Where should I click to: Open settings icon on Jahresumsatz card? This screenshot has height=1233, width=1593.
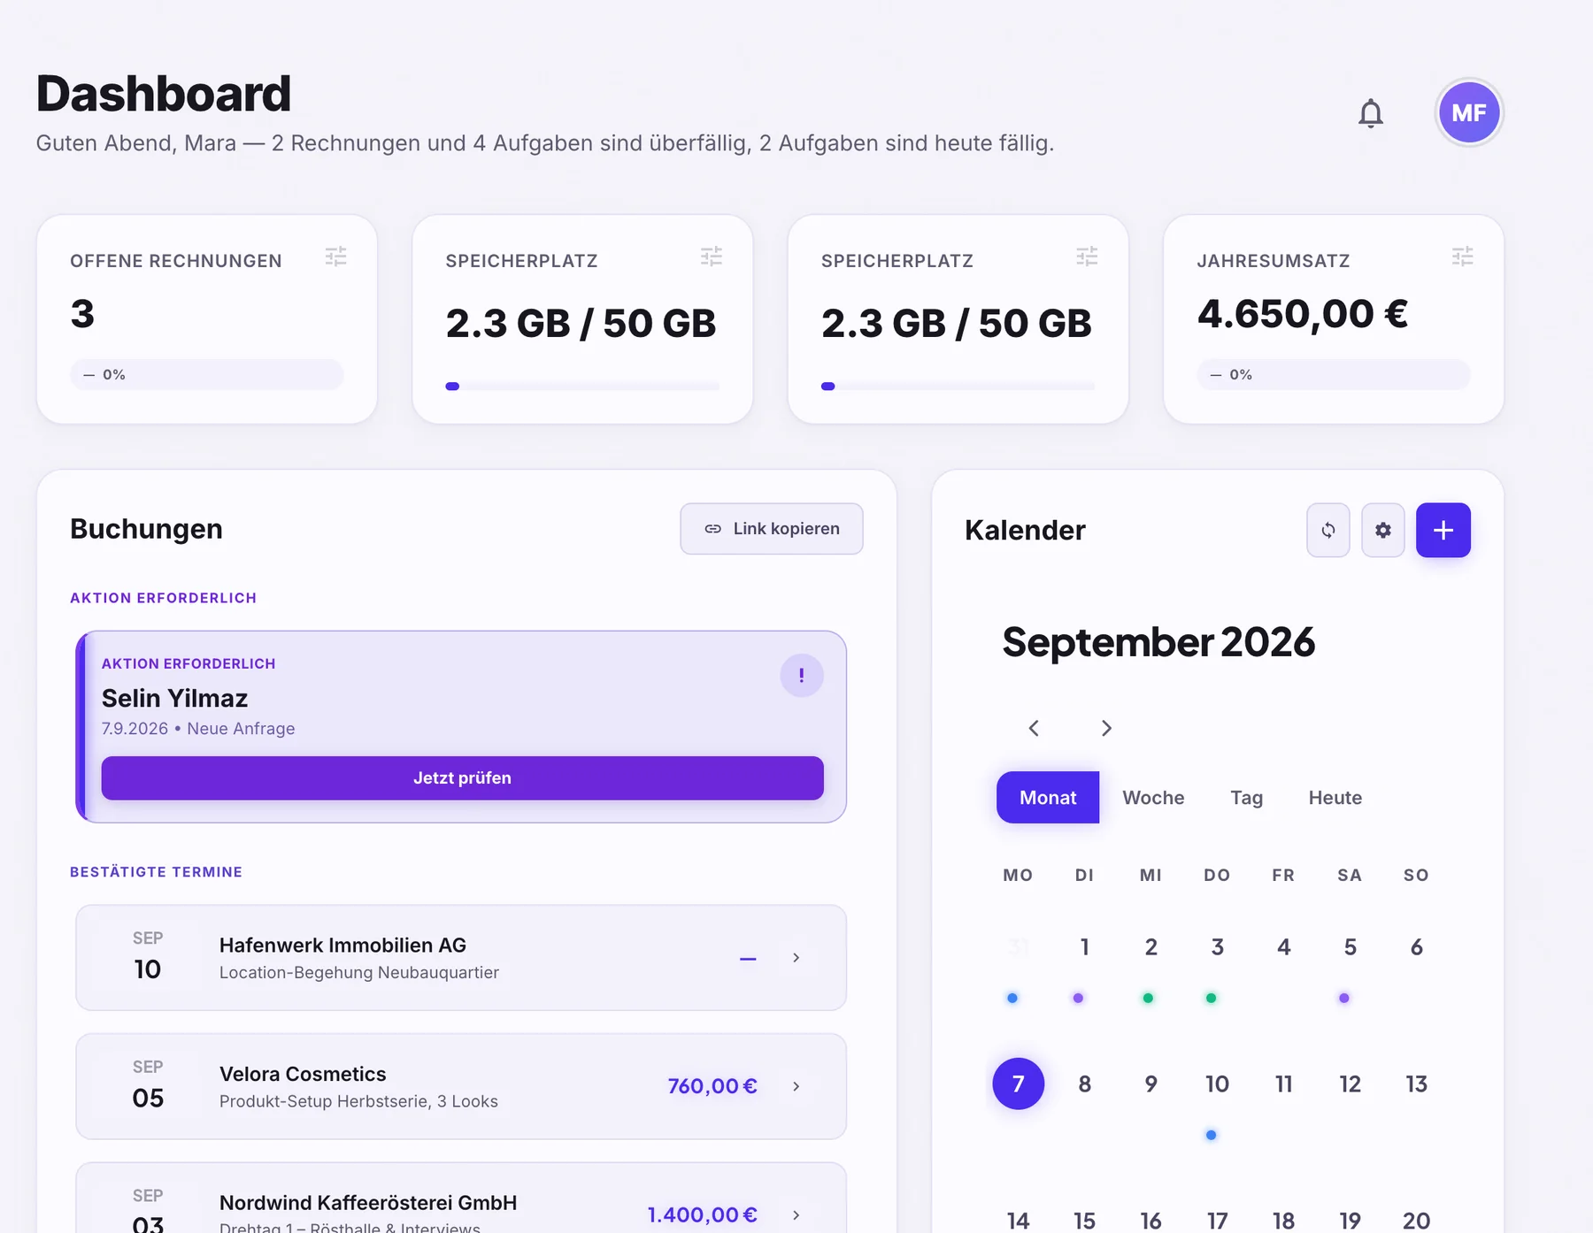1462,257
